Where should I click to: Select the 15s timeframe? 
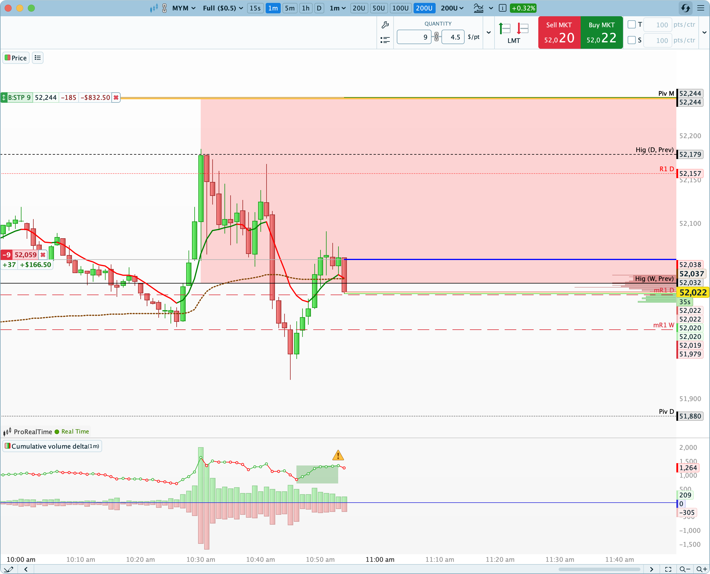coord(255,8)
